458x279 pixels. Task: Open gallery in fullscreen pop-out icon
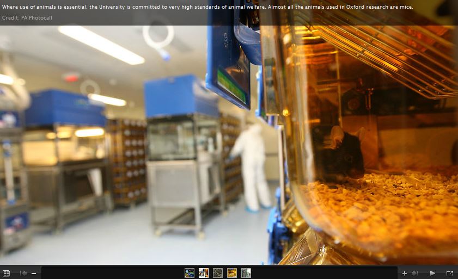tap(450, 273)
